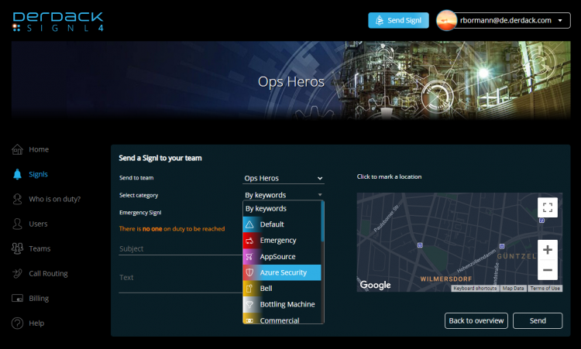Click the AppSource cart icon
Image resolution: width=581 pixels, height=349 pixels.
point(249,256)
